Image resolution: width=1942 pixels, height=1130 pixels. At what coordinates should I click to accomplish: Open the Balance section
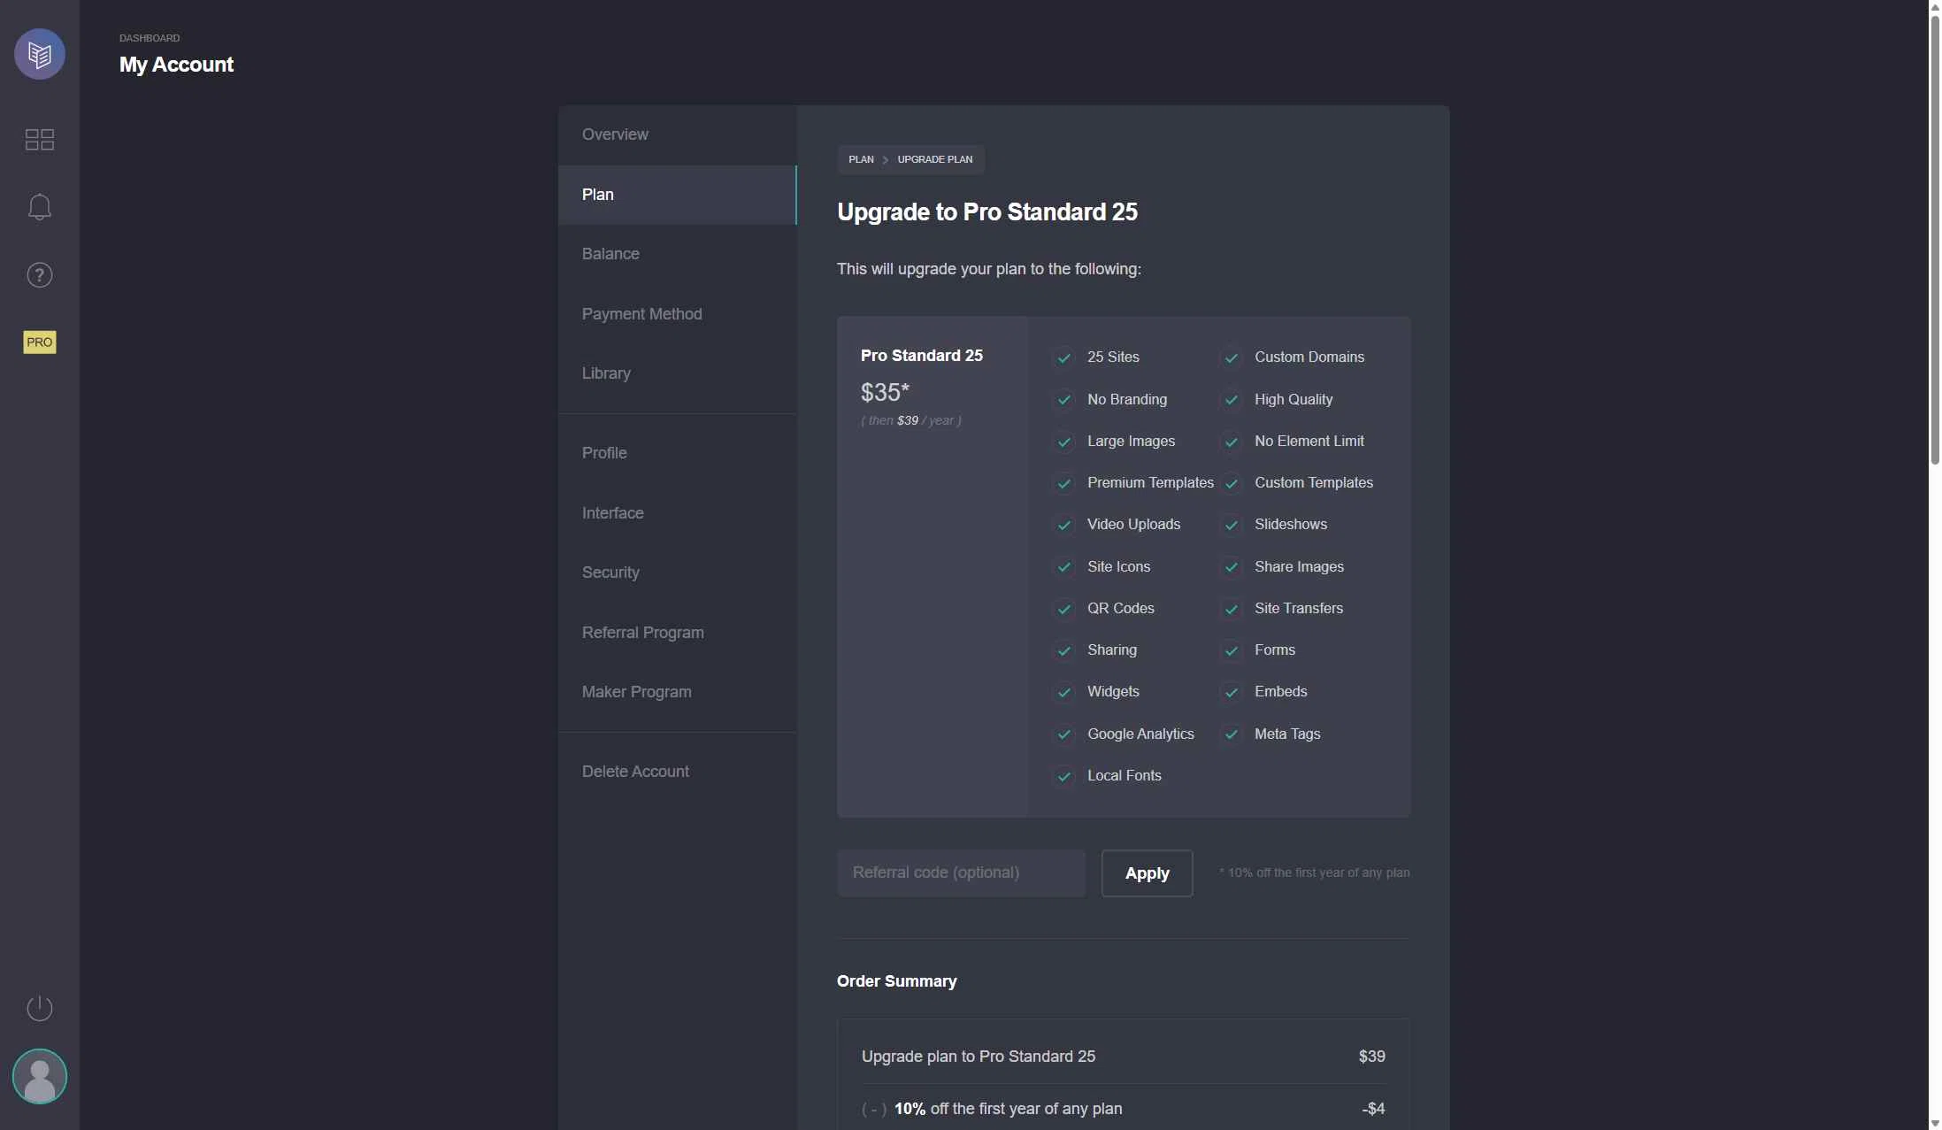click(610, 254)
